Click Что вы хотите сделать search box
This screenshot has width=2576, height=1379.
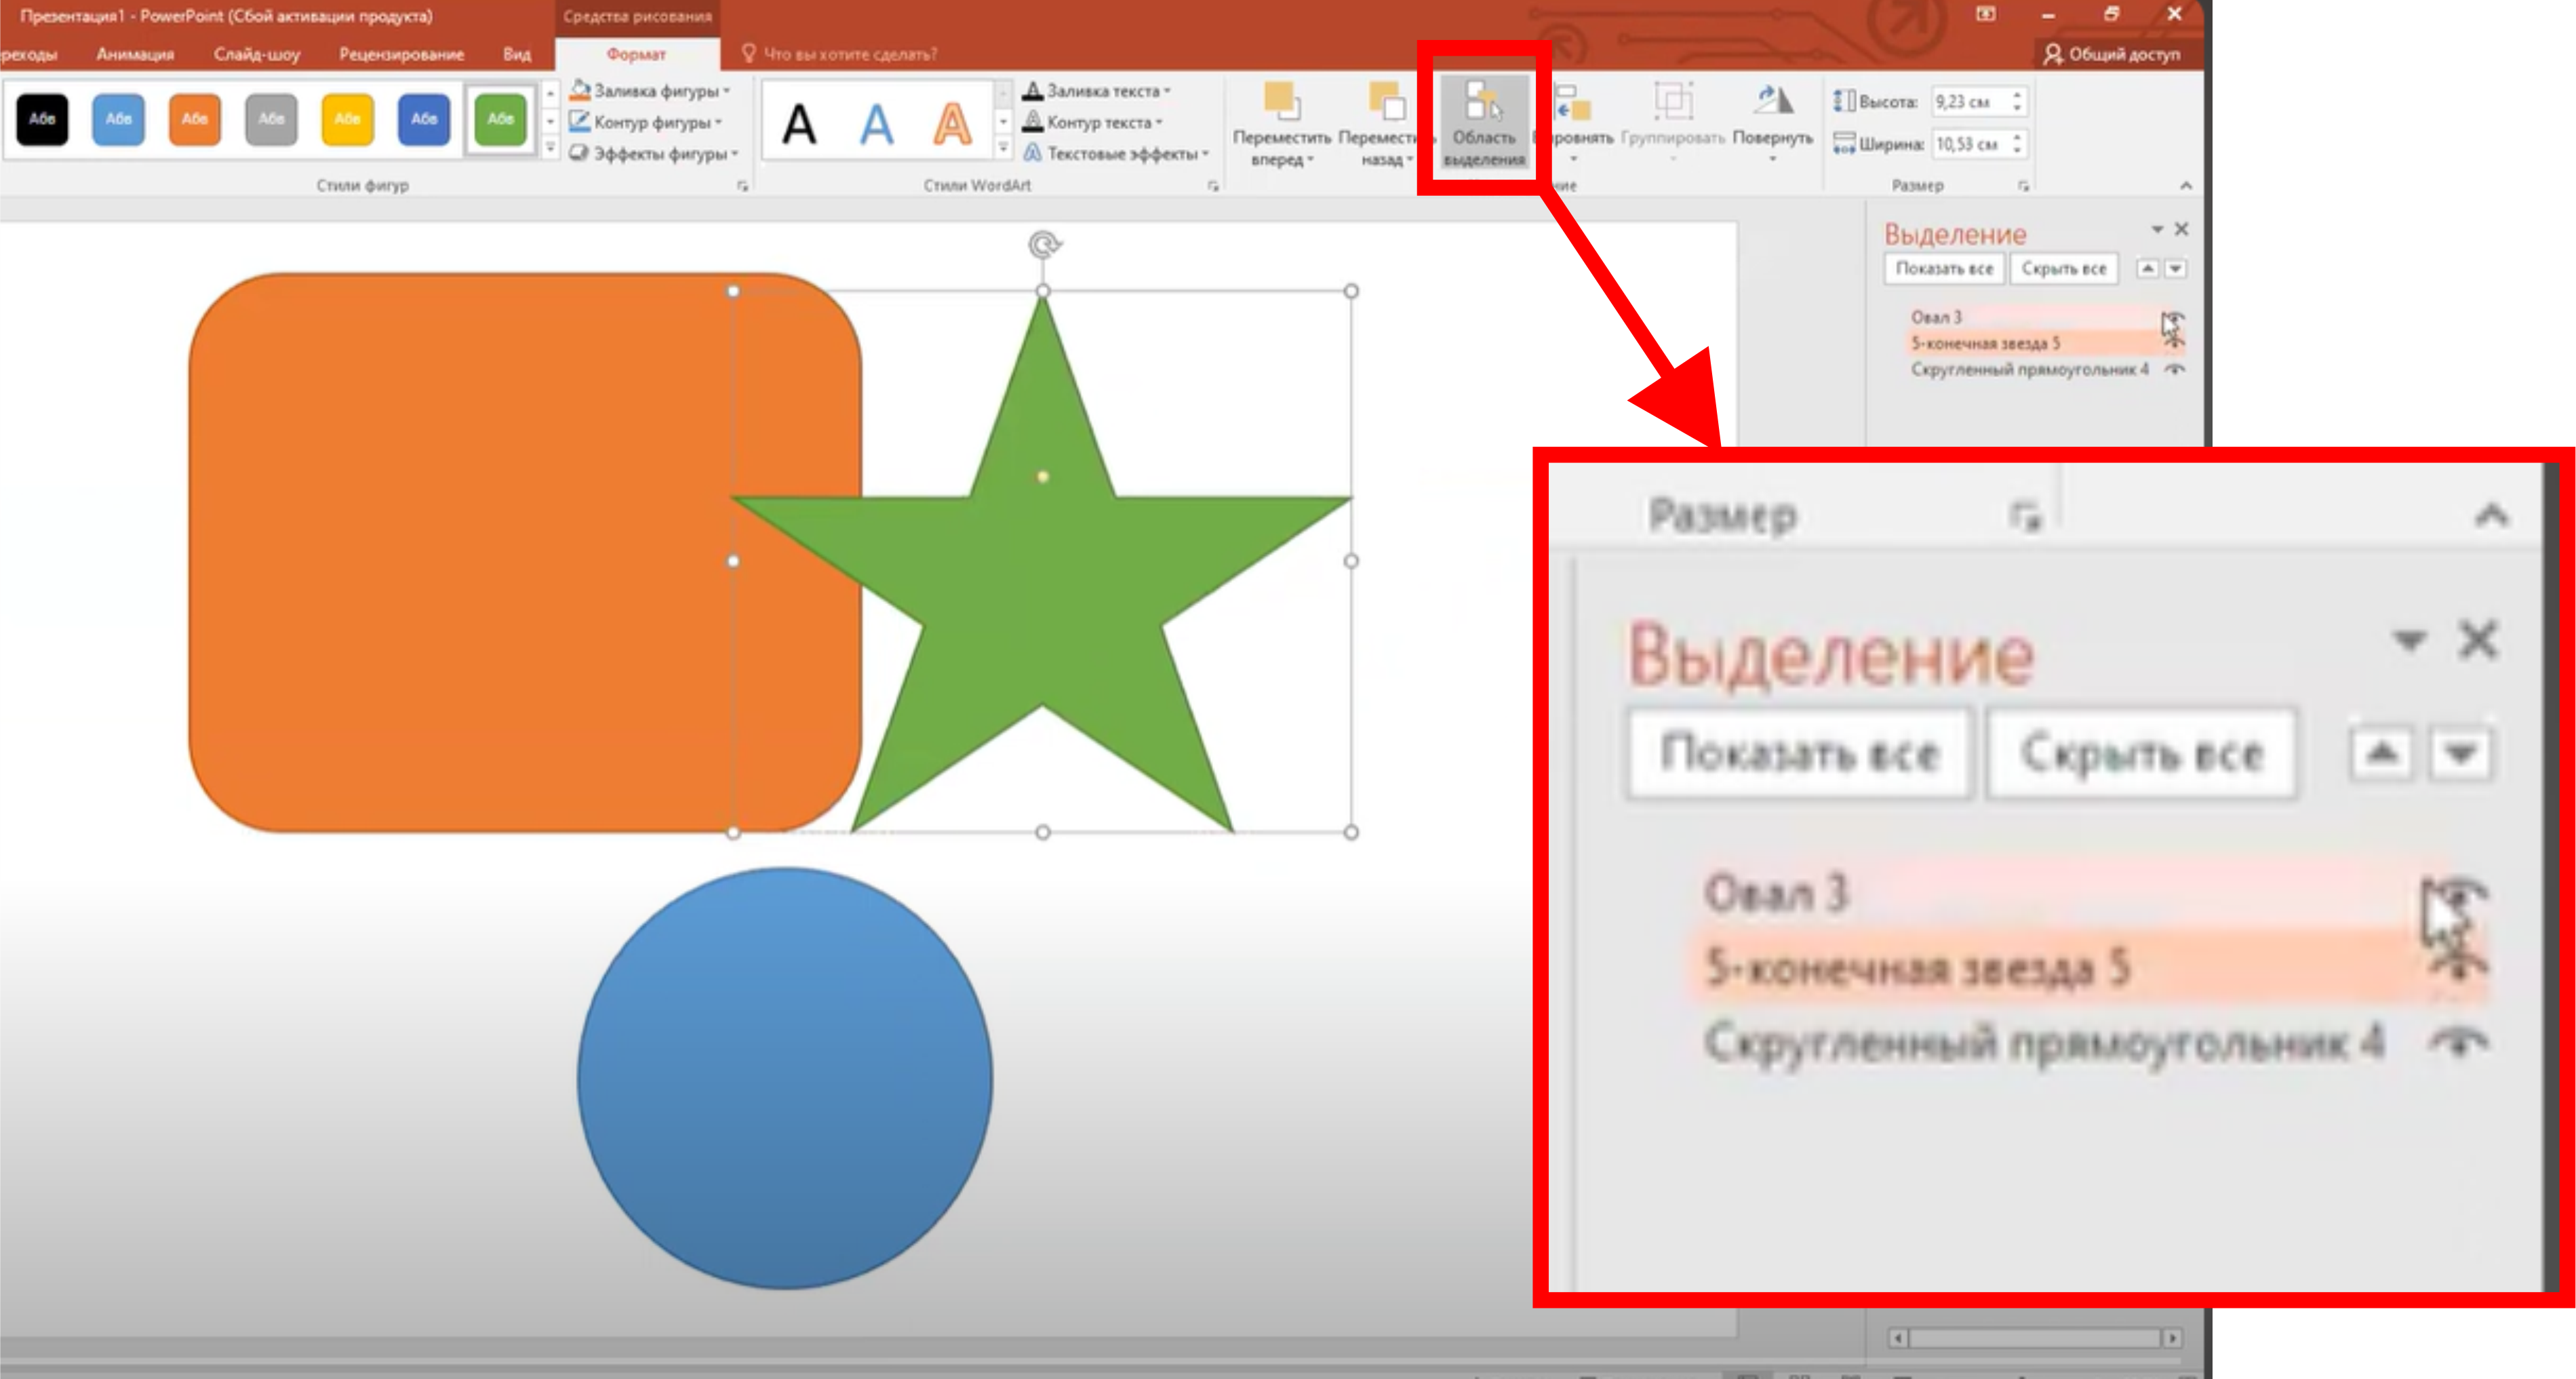(850, 54)
